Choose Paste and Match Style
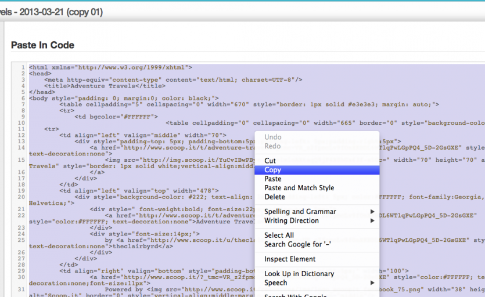The width and height of the screenshot is (485, 297). 299,188
